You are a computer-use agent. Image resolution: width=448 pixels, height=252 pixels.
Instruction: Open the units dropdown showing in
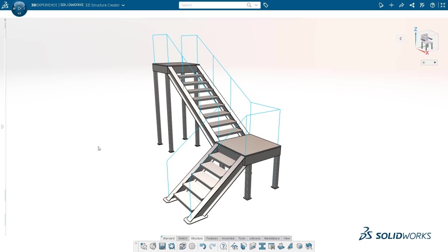429,63
